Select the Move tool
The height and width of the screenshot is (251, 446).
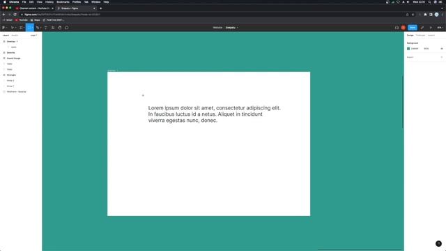(13, 28)
